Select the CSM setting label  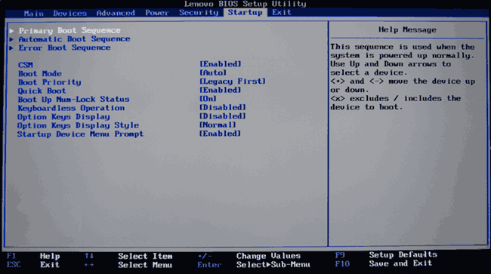tap(26, 65)
